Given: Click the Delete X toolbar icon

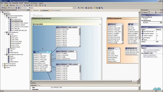Looking at the screenshot, I should click(x=32, y=5).
